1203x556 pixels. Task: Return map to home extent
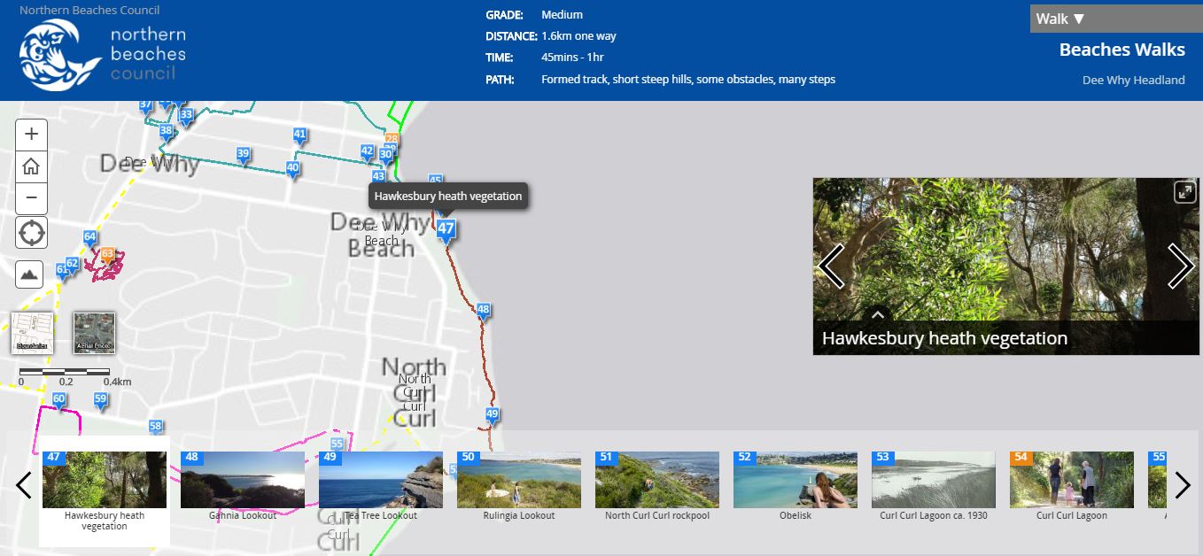point(31,166)
